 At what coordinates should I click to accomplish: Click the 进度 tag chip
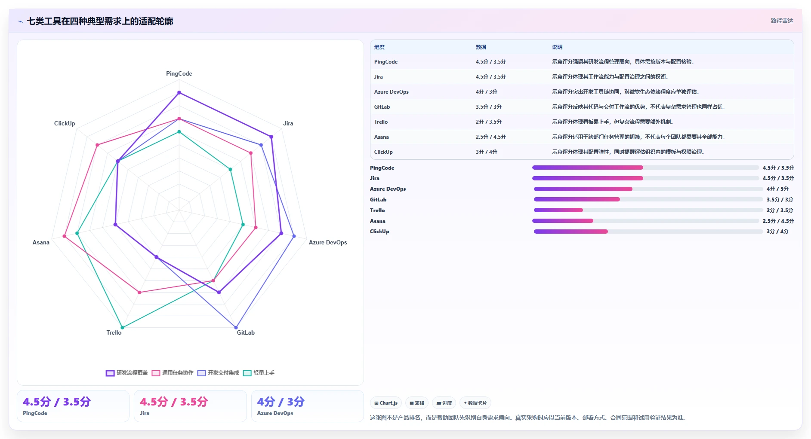(444, 403)
